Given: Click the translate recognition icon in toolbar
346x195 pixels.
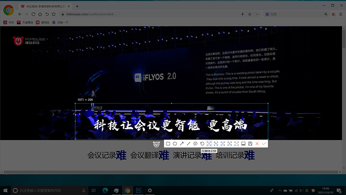Looking at the screenshot, I should point(216,144).
